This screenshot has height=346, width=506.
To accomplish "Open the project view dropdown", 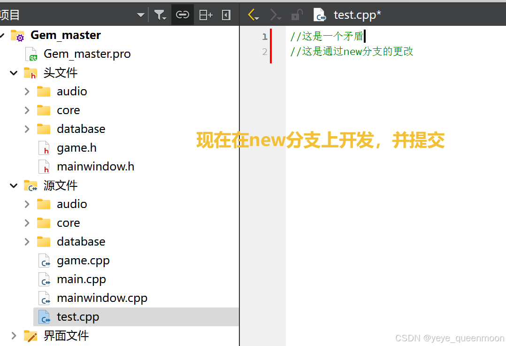I will pyautogui.click(x=140, y=15).
